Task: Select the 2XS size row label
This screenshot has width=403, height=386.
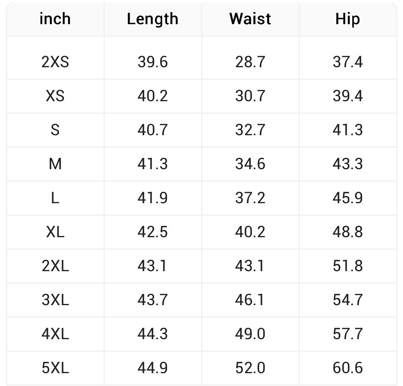Action: pyautogui.click(x=55, y=62)
